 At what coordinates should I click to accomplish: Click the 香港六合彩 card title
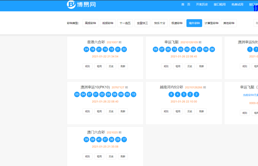tap(96, 42)
